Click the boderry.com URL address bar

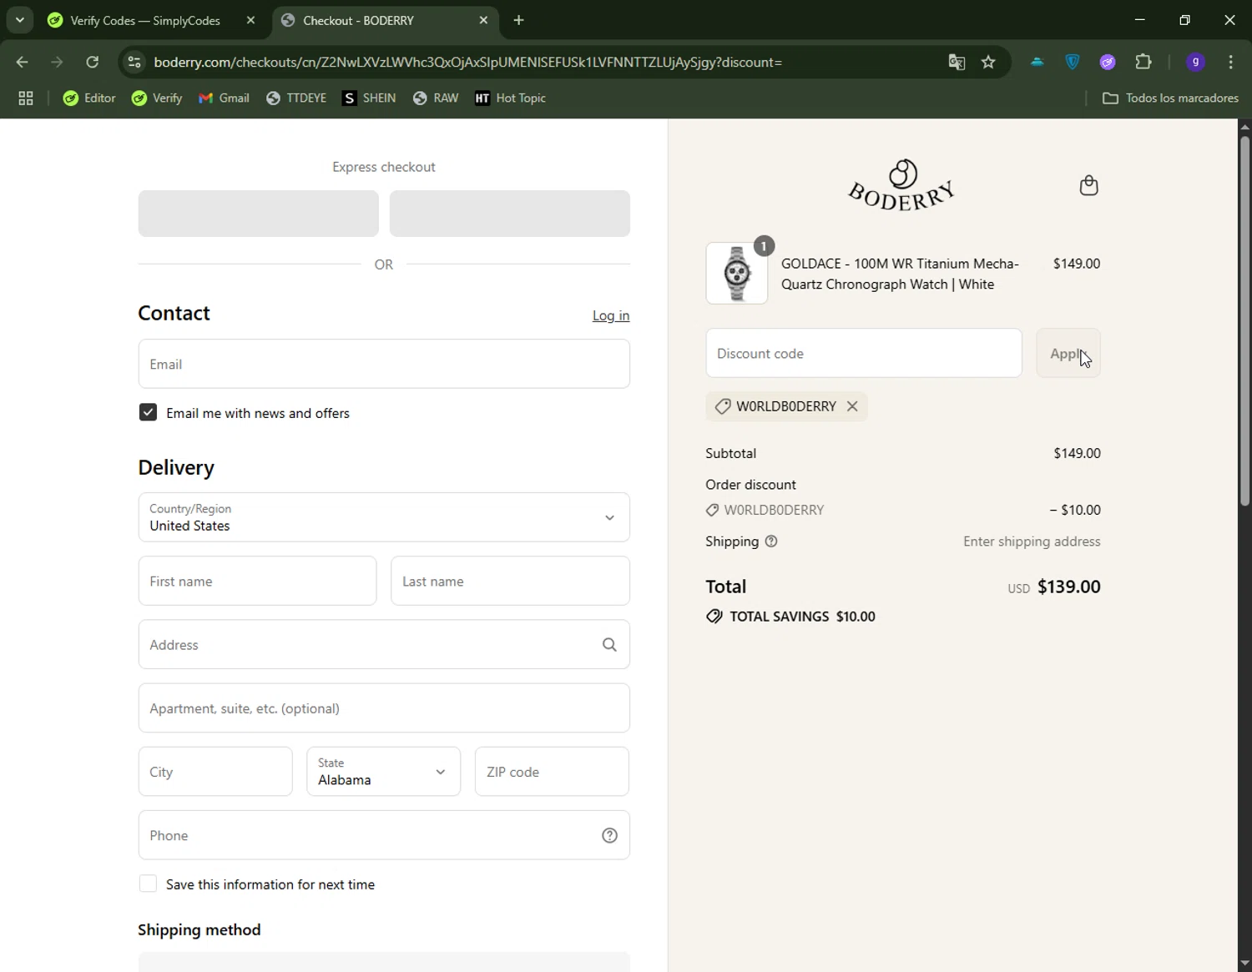(467, 62)
